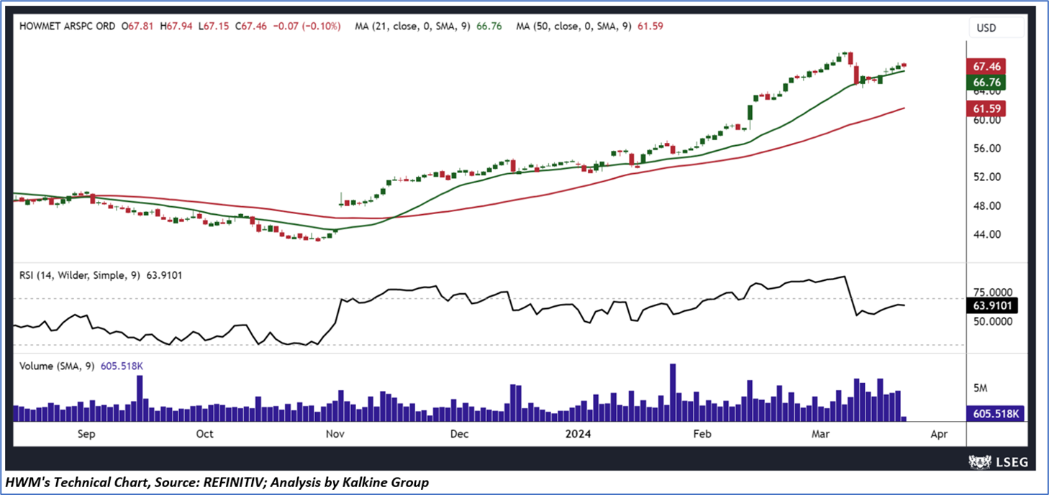Screen dimensions: 1049x495
Task: Click the purple 605.518K volume axis tag
Action: (996, 413)
